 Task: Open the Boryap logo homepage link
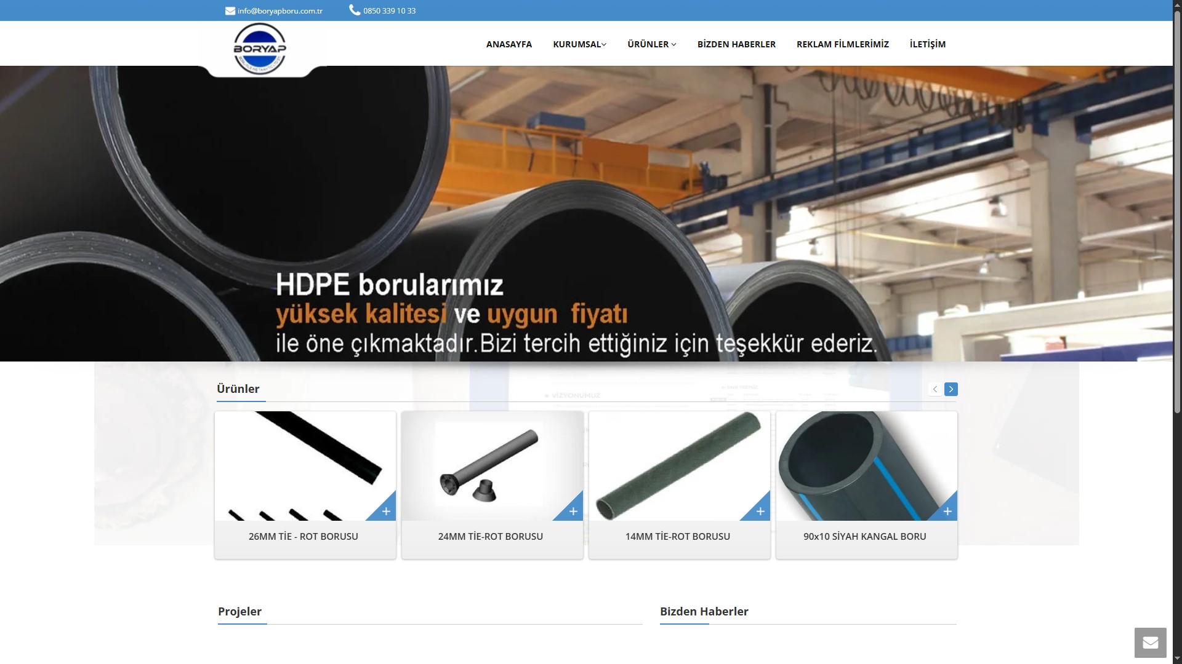point(260,49)
